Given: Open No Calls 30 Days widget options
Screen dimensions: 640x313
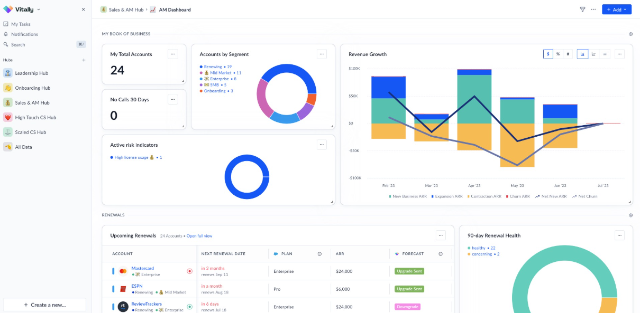Looking at the screenshot, I should pos(173,99).
